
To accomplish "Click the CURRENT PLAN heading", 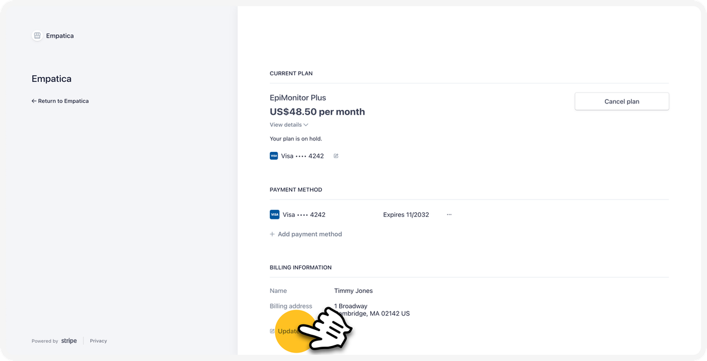I will click(291, 74).
